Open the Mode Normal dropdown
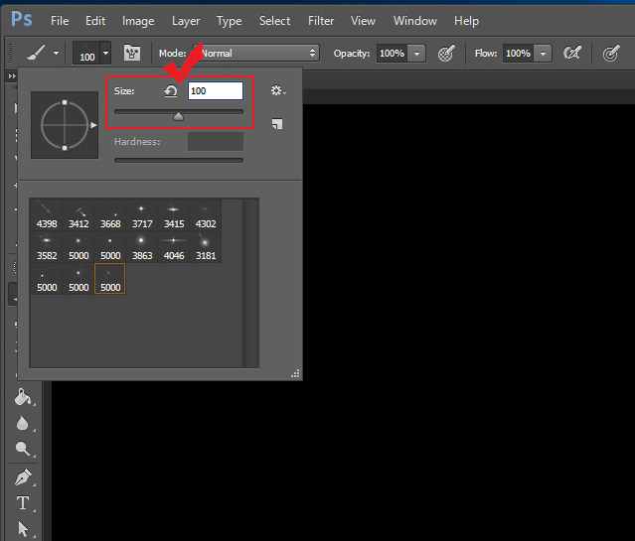 [256, 53]
